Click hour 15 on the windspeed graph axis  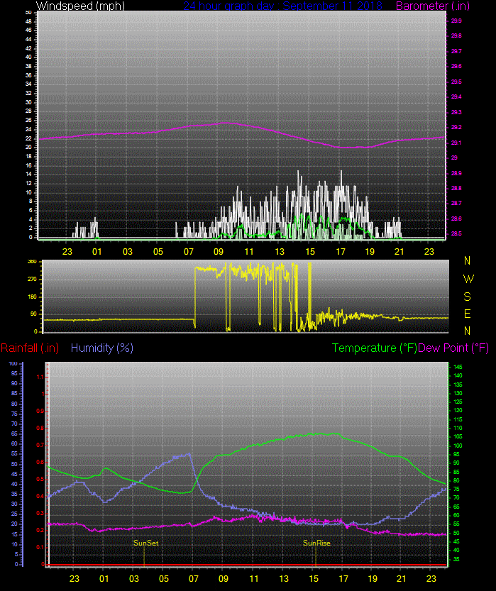coord(310,251)
